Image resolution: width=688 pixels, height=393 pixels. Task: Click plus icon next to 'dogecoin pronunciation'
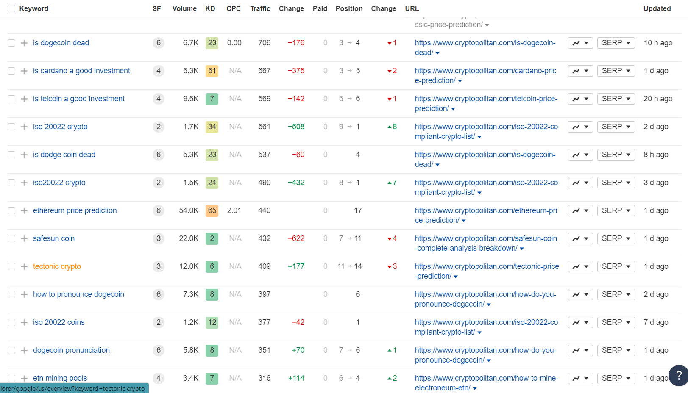pyautogui.click(x=24, y=350)
